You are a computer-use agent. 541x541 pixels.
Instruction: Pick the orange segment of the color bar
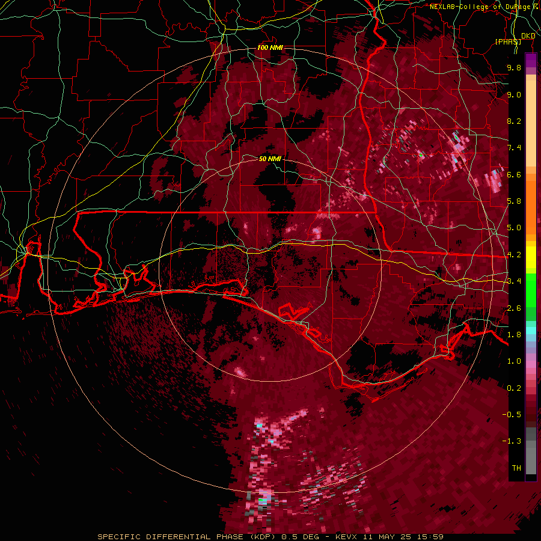point(531,207)
